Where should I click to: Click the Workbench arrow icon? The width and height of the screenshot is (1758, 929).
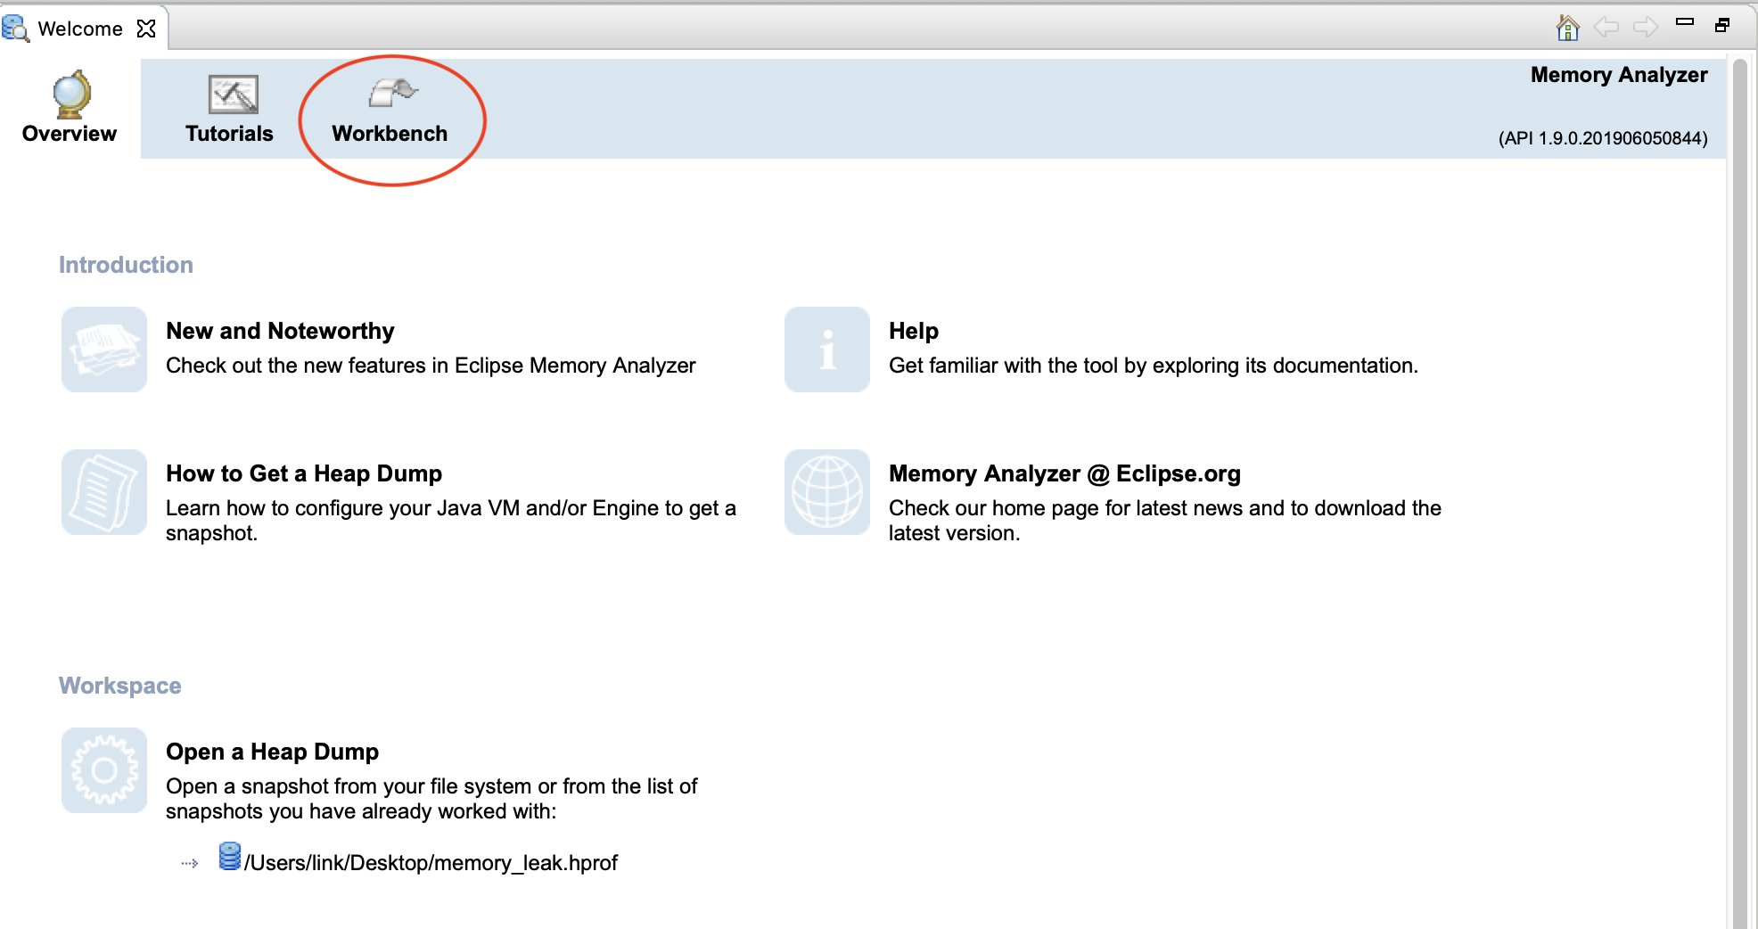point(392,92)
